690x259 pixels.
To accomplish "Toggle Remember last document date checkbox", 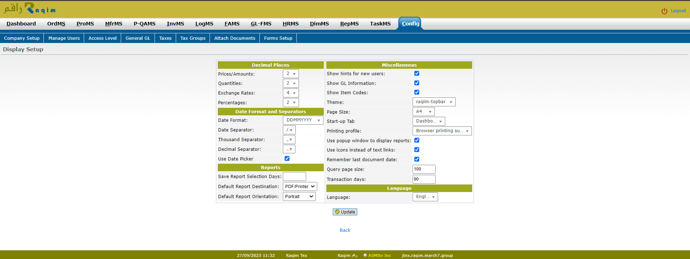I will pos(417,159).
